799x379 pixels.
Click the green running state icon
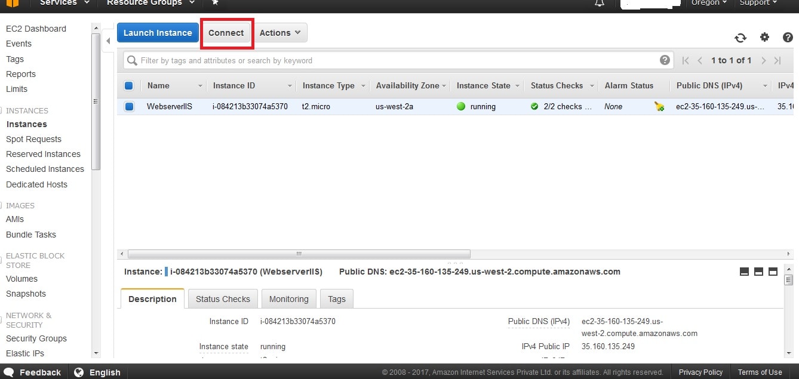coord(460,107)
